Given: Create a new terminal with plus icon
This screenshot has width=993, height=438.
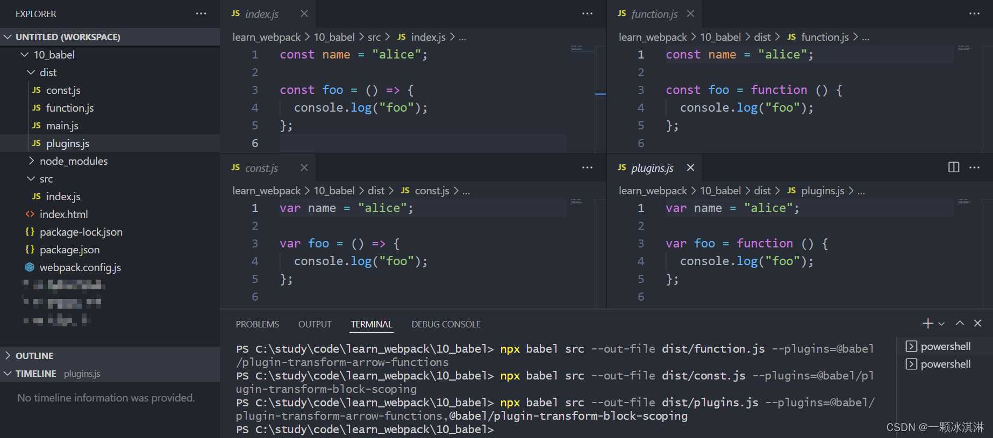Looking at the screenshot, I should click(x=928, y=323).
